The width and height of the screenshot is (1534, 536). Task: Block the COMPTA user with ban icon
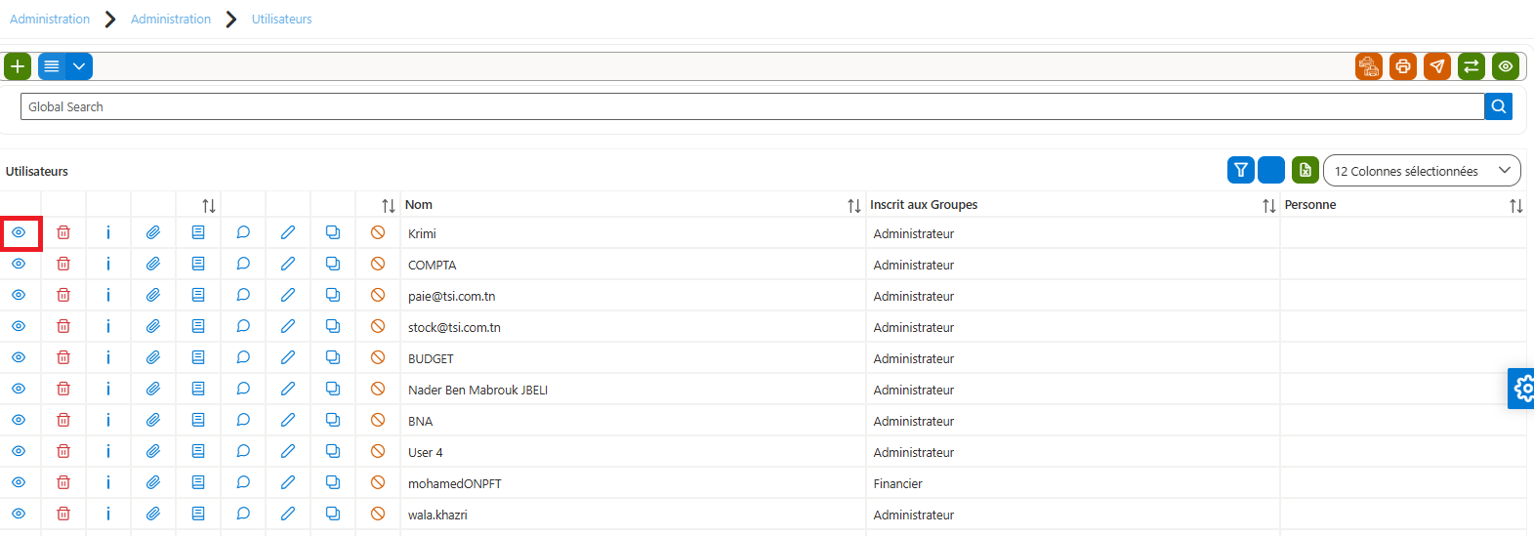click(x=378, y=264)
